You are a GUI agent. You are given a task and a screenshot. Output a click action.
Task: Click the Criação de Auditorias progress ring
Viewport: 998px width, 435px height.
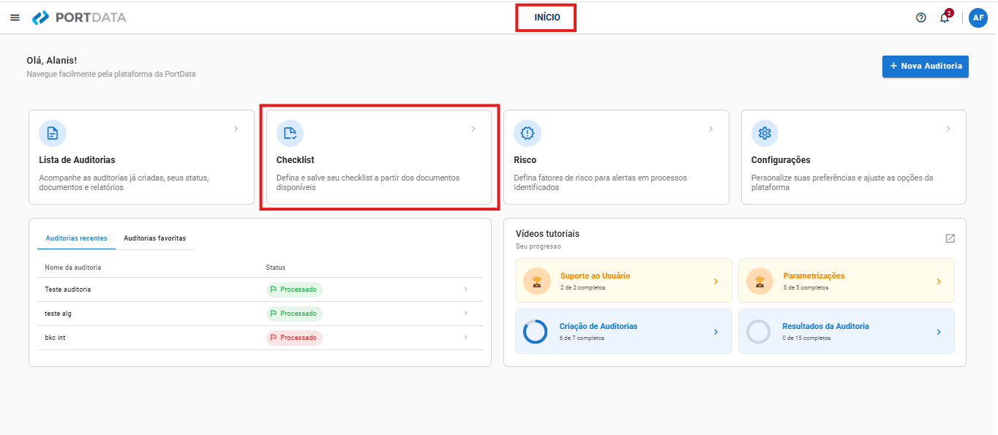coord(535,332)
